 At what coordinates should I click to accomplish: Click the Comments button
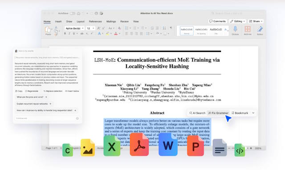(217, 21)
